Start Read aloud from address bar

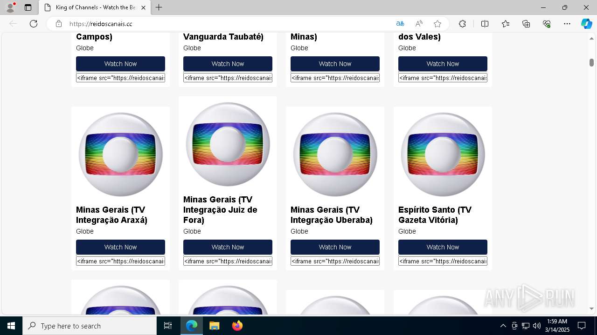(x=419, y=24)
